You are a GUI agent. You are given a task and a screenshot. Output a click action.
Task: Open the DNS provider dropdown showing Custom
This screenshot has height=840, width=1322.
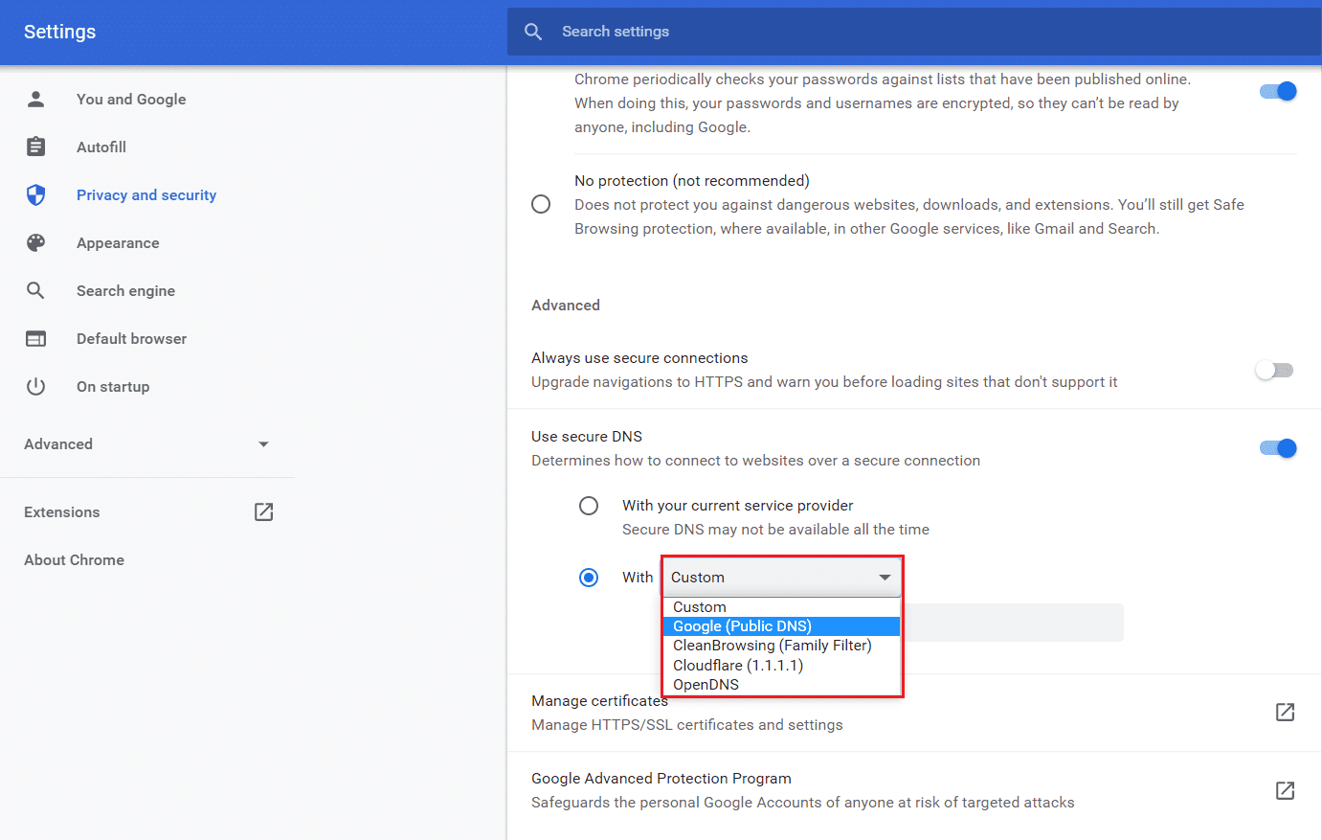[781, 577]
